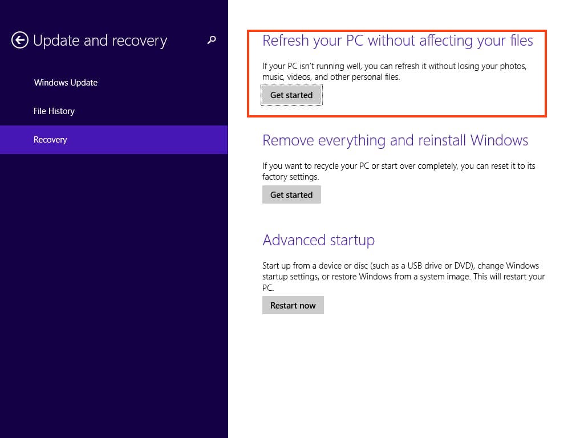Click the Update and recovery title text
Screen dimensions: 584x438
100,41
